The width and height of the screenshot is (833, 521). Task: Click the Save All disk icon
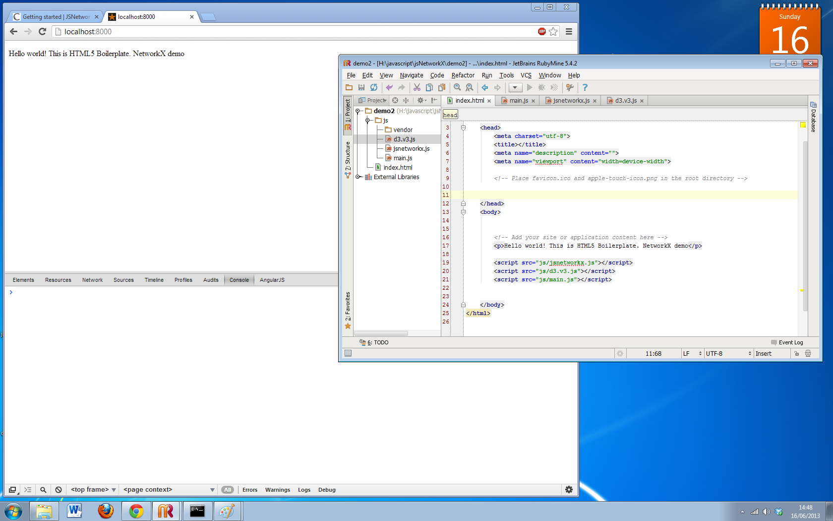tap(361, 87)
